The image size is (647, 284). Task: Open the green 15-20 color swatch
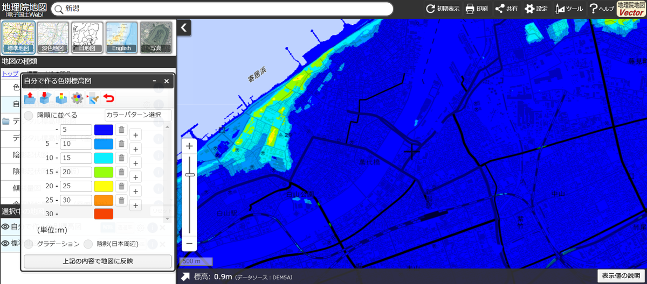click(x=104, y=172)
